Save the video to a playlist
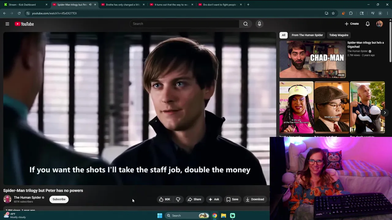Screen dimensions: 392x220 click(232, 199)
